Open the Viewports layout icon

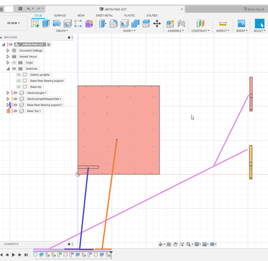point(212,244)
